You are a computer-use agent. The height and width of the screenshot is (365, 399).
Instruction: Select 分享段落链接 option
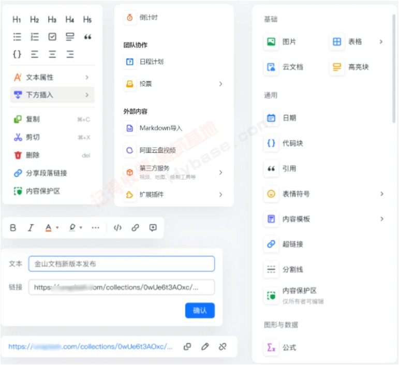point(52,173)
